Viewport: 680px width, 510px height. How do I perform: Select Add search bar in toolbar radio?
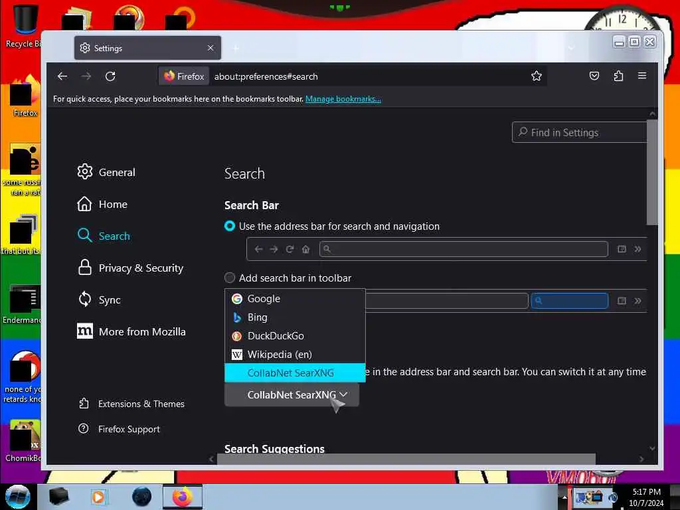[230, 278]
